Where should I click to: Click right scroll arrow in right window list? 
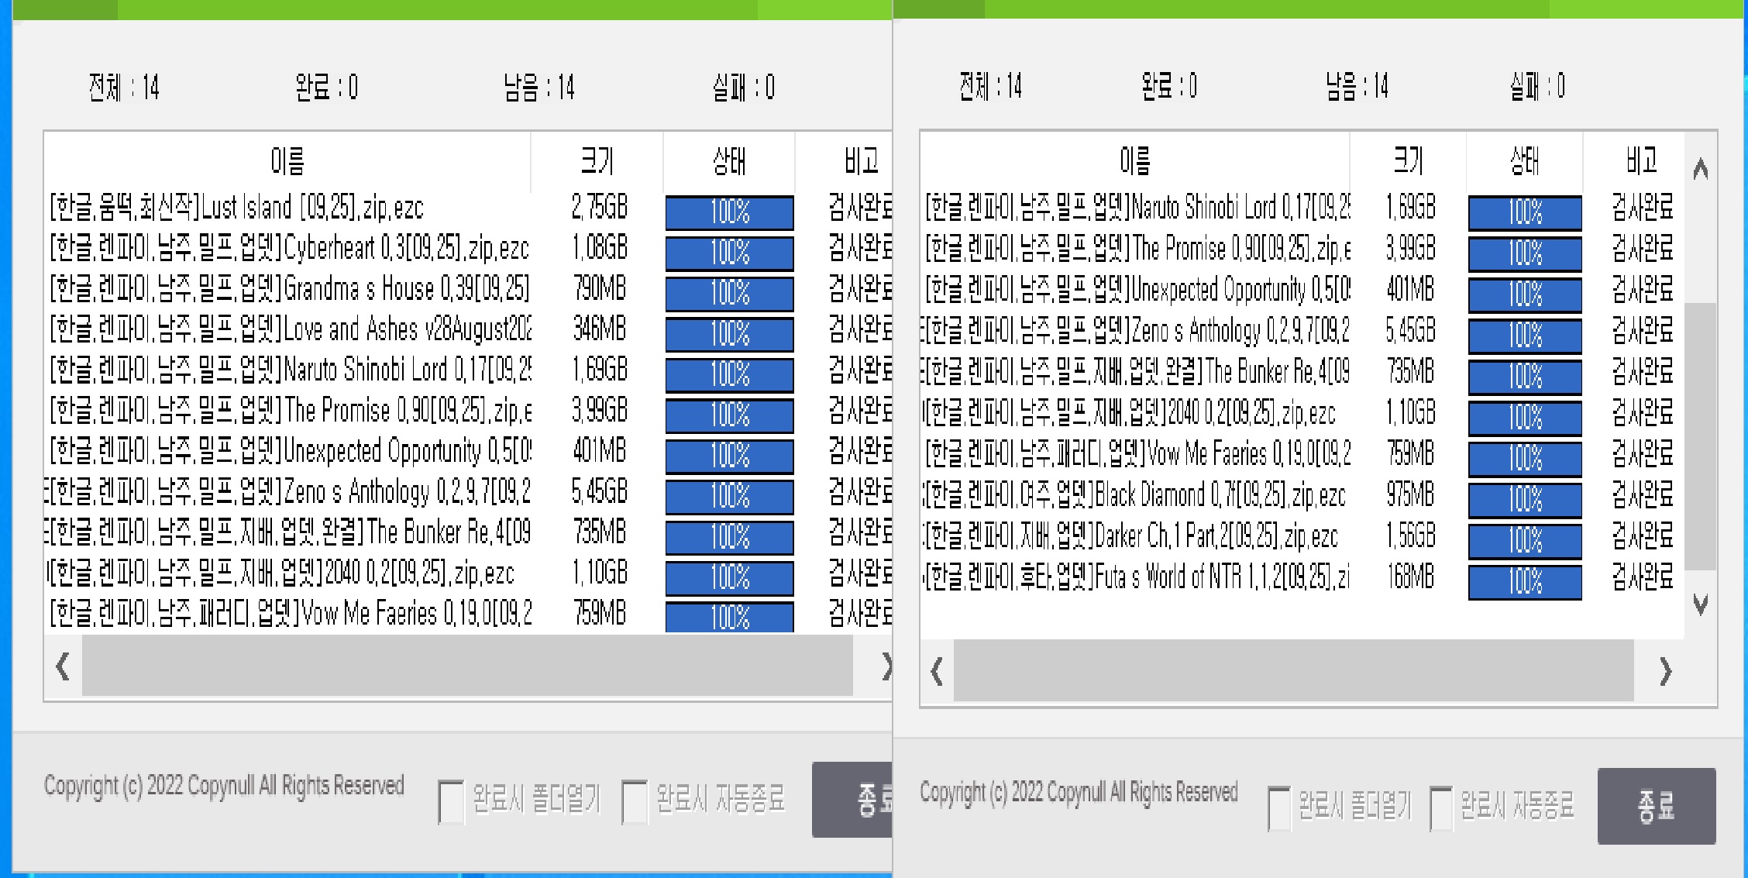[x=1665, y=671]
